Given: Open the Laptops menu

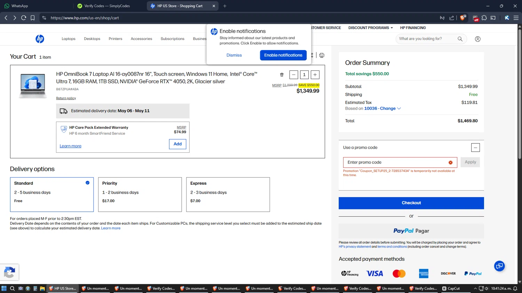Looking at the screenshot, I should (69, 39).
